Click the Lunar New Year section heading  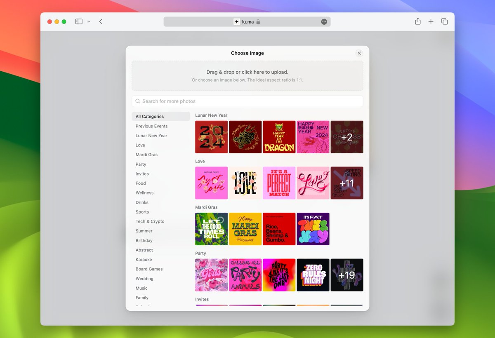pyautogui.click(x=211, y=115)
